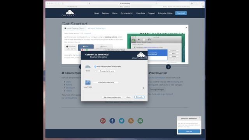Open the ownCloud website logo

coord(68,13)
